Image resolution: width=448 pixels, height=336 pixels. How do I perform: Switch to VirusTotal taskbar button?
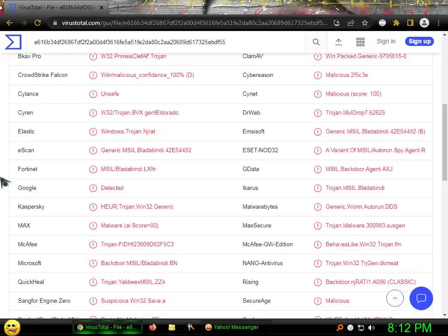click(108, 327)
